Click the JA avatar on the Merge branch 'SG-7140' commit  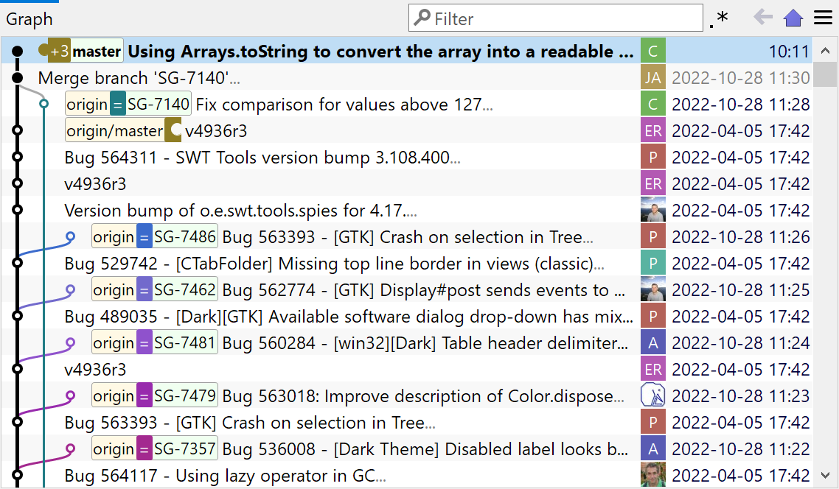coord(652,77)
